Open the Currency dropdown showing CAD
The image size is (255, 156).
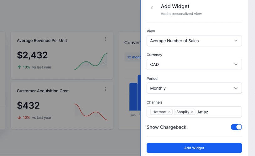click(194, 65)
